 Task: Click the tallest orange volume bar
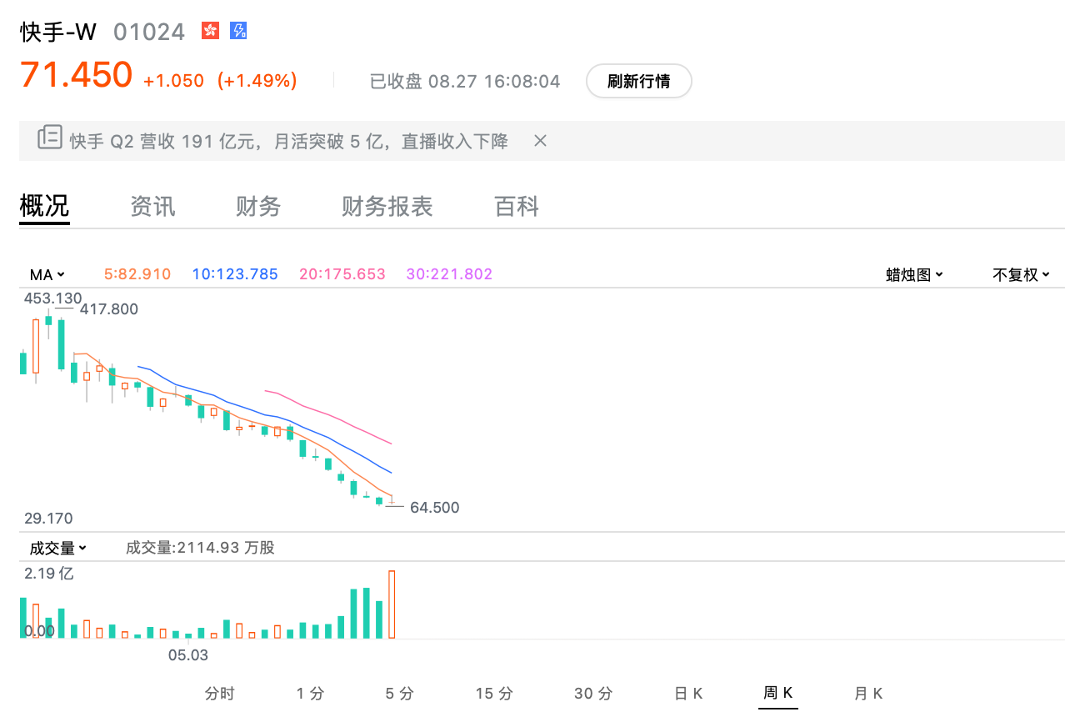pos(392,604)
